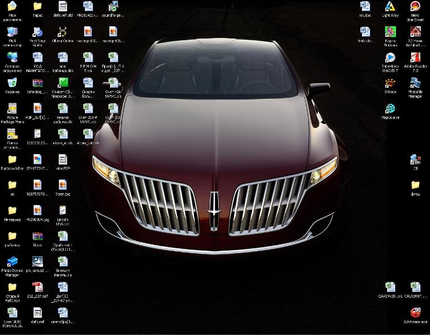
Task: Select the Light Alloy player icon
Action: click(x=390, y=7)
